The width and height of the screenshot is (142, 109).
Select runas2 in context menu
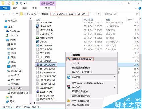pos(75,64)
